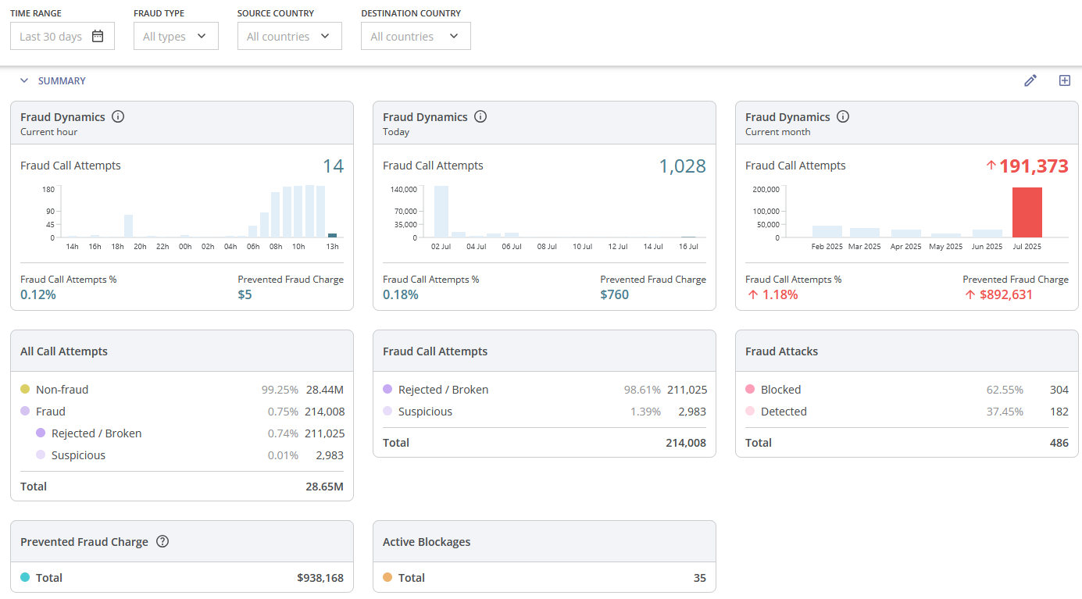The height and width of the screenshot is (599, 1082).
Task: Click the Blocked pink legend dot
Action: (750, 389)
